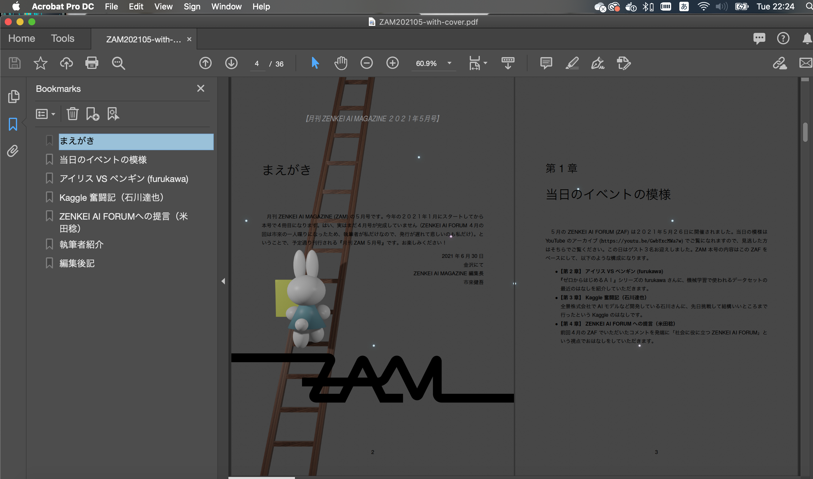Add file to starred with star icon

pyautogui.click(x=40, y=63)
